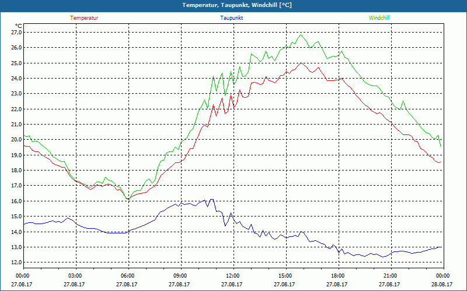Viewport: 467px width, 291px height.
Task: Click the 28.08.17 date label
Action: (x=442, y=284)
